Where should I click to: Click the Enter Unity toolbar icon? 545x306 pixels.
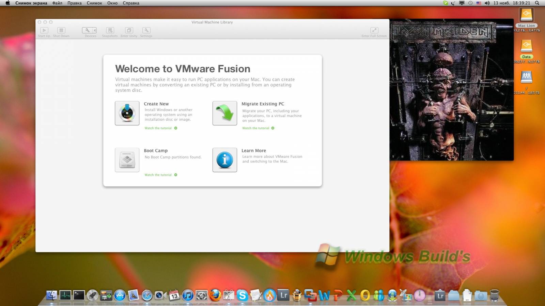point(129,30)
